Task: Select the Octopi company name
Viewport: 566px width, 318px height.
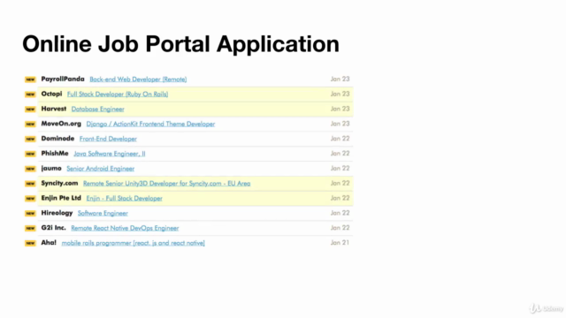Action: (x=51, y=94)
